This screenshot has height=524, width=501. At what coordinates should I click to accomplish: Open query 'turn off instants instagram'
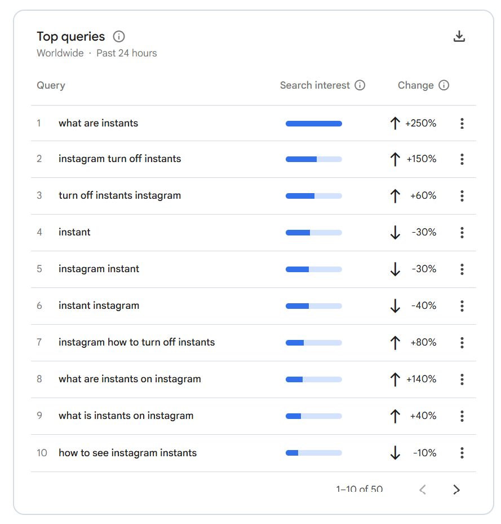point(119,195)
